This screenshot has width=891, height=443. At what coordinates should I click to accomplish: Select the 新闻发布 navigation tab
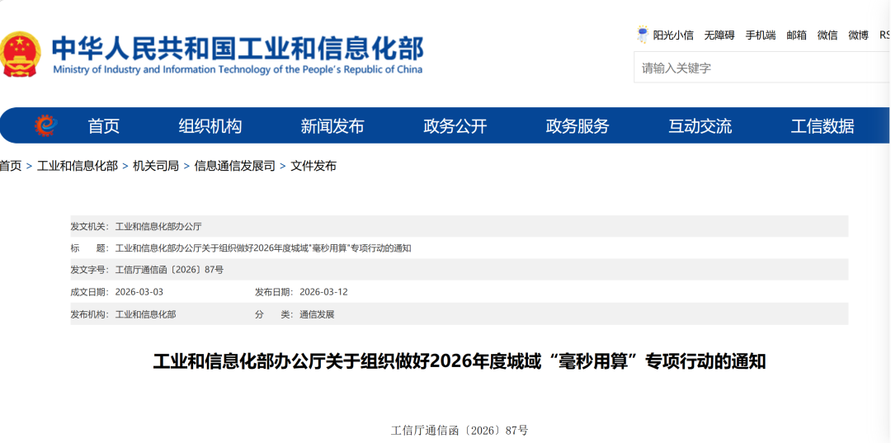point(332,126)
